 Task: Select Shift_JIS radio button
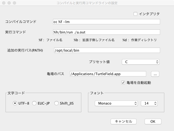[56, 103]
